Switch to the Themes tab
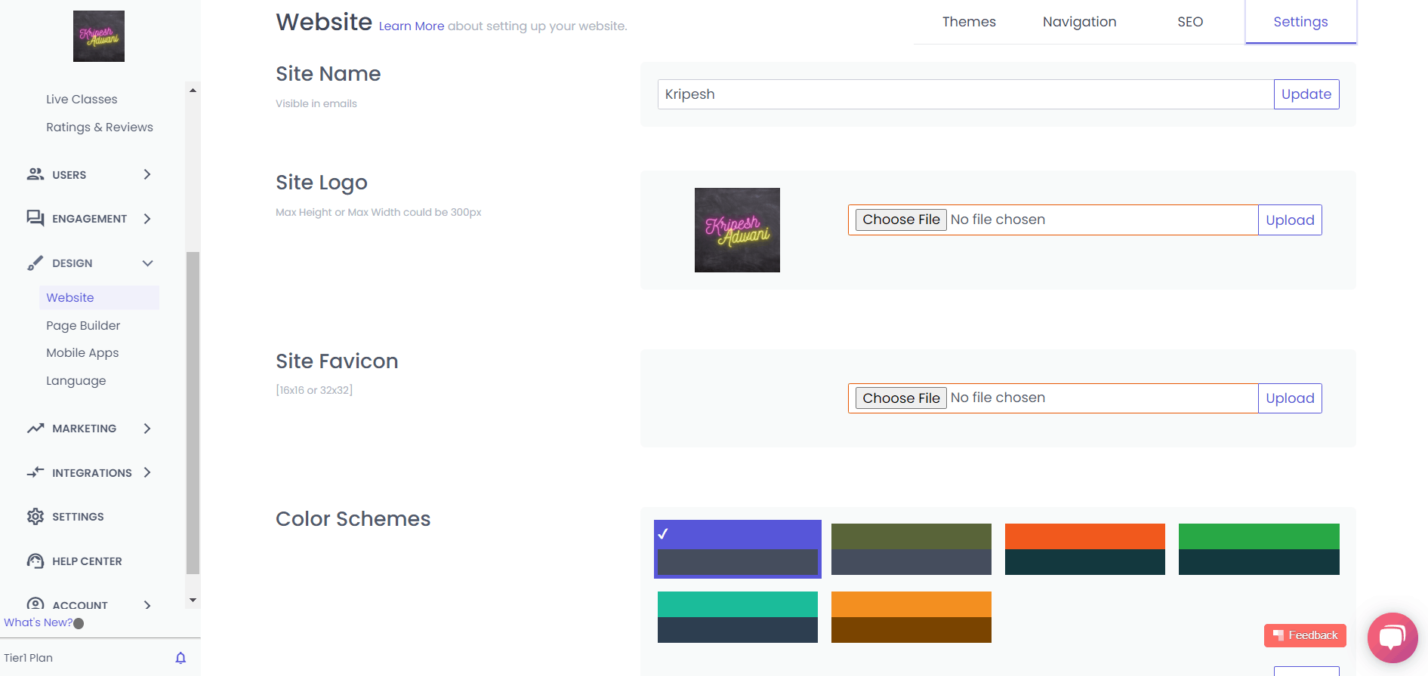Screen dimensions: 1428x676 969,22
